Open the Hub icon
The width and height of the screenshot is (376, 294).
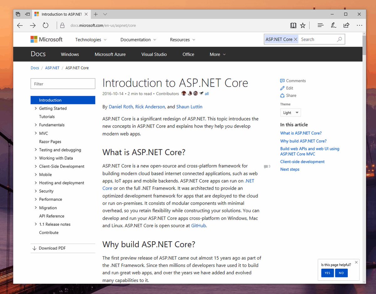click(x=321, y=25)
